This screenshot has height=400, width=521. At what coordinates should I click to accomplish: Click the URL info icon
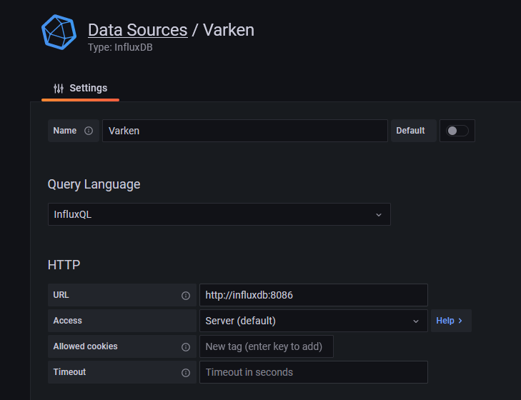pyautogui.click(x=186, y=295)
